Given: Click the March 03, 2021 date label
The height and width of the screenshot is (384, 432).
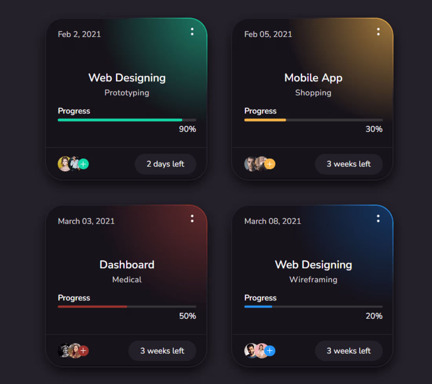Looking at the screenshot, I should [x=86, y=221].
